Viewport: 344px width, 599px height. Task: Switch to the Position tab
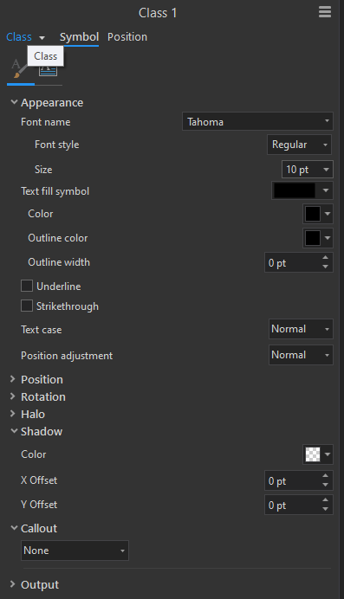tap(127, 37)
